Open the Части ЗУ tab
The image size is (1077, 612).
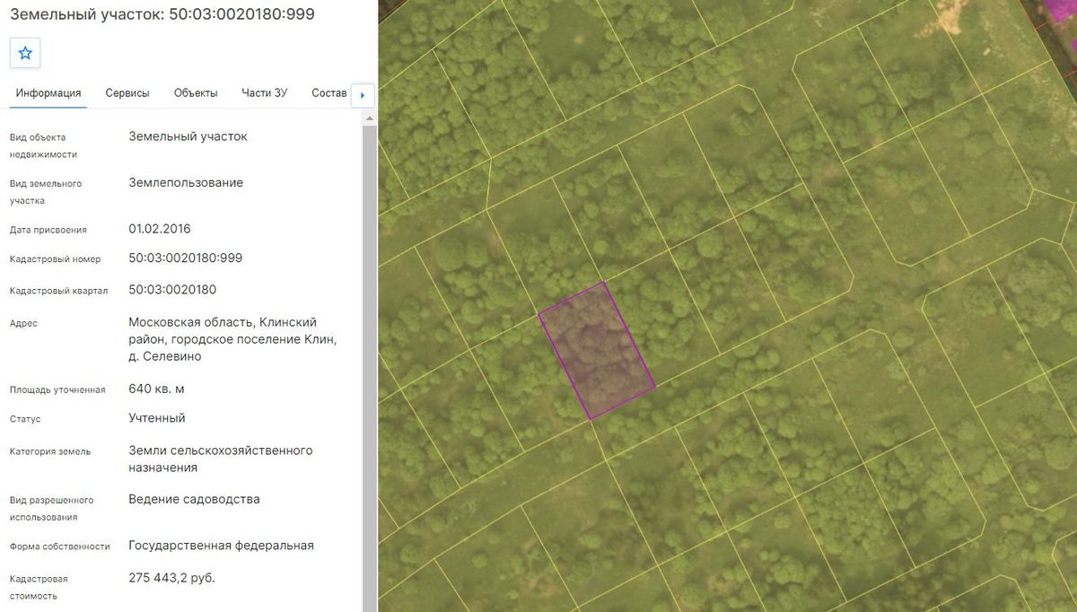[x=265, y=93]
